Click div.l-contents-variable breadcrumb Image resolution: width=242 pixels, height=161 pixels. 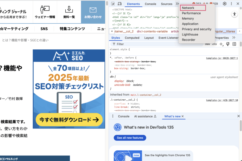pyautogui.click(x=152, y=32)
